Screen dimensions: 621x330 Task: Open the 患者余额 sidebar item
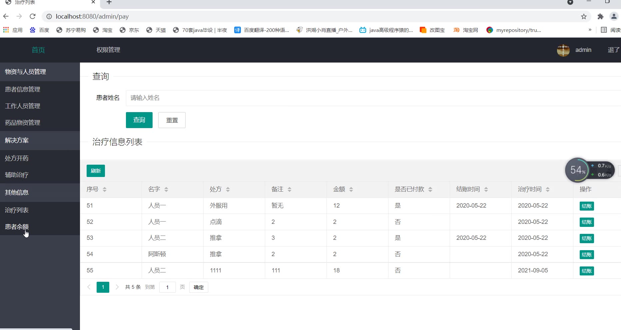point(40,227)
